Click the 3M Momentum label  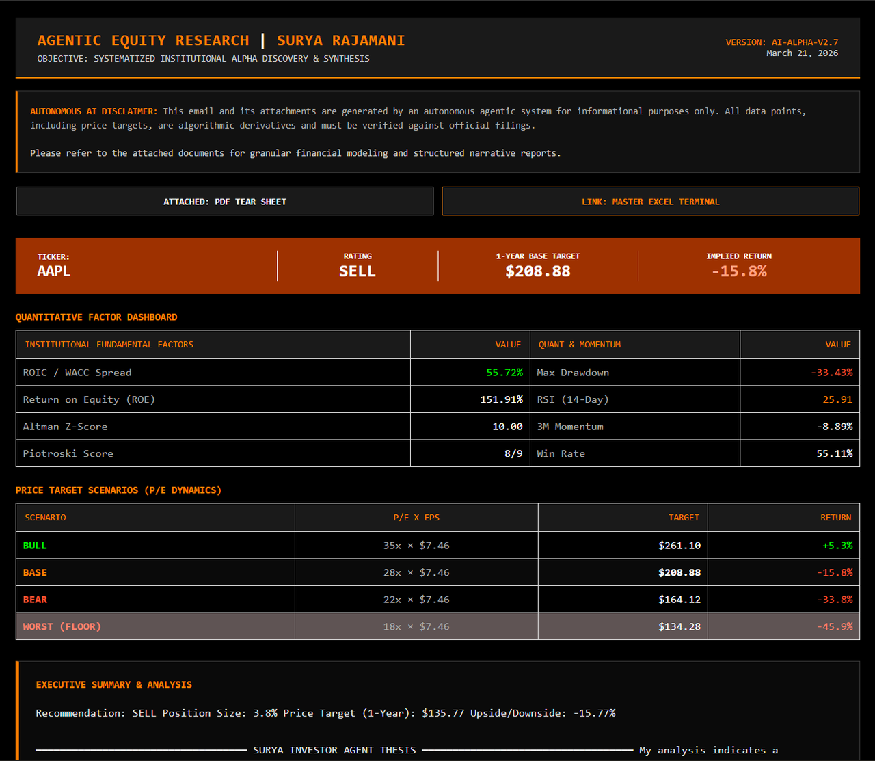pyautogui.click(x=570, y=427)
